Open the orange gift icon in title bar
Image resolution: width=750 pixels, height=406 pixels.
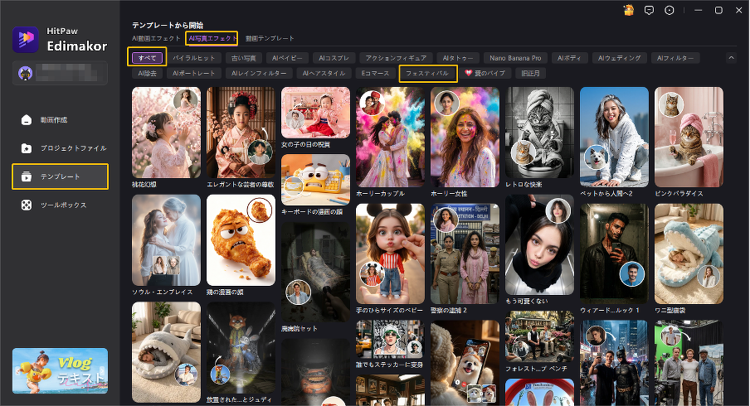tap(629, 10)
